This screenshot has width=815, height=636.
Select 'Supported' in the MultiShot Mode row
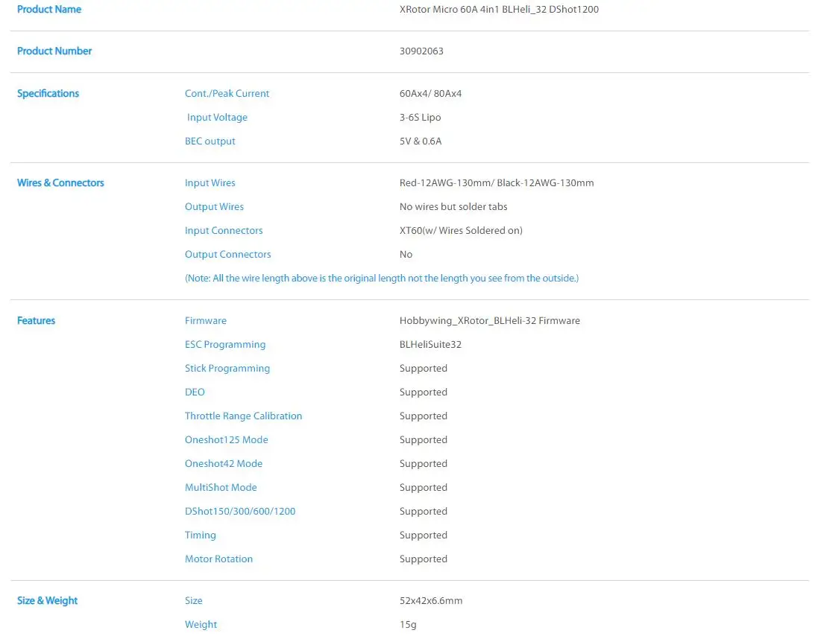423,488
